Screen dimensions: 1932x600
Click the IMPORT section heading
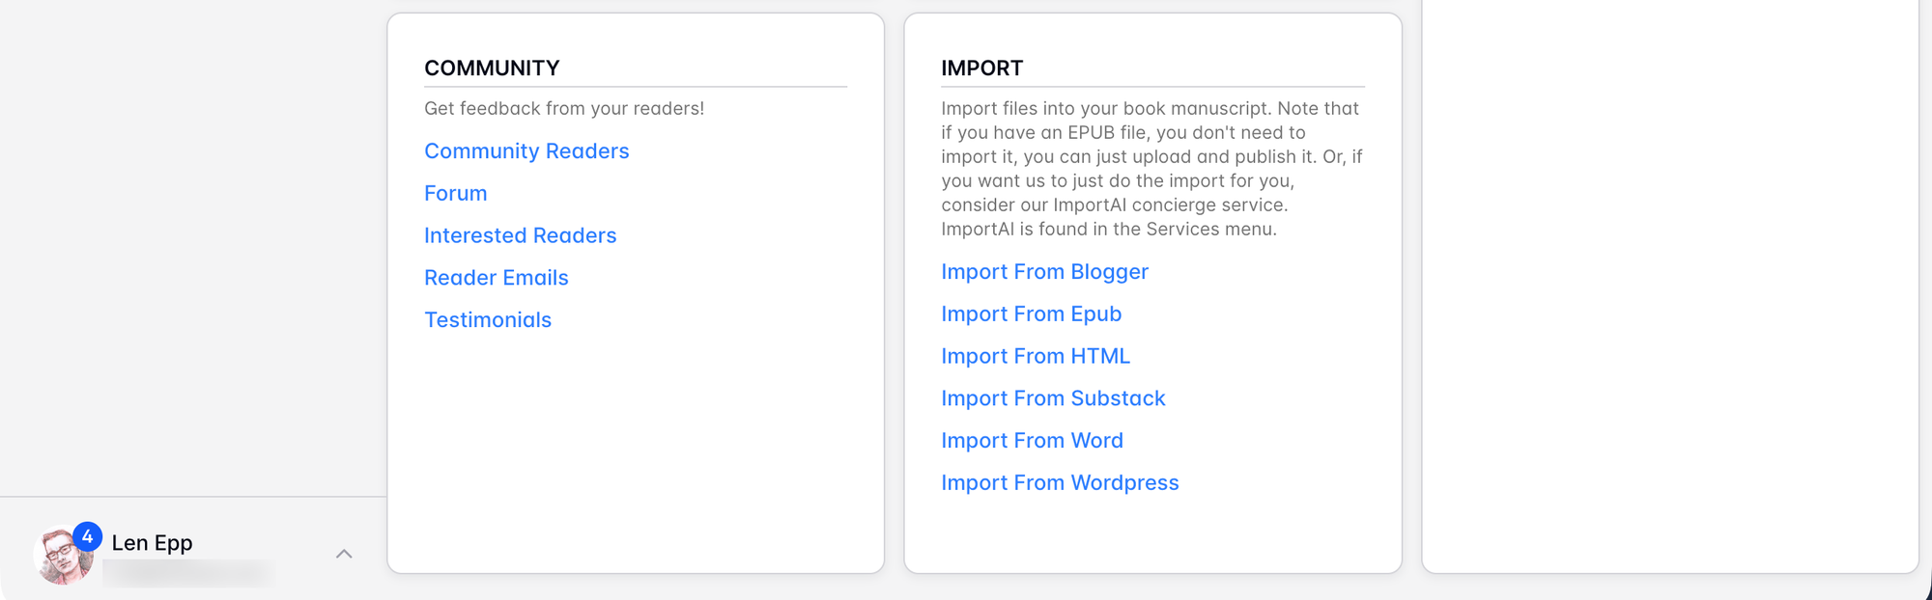pyautogui.click(x=981, y=68)
